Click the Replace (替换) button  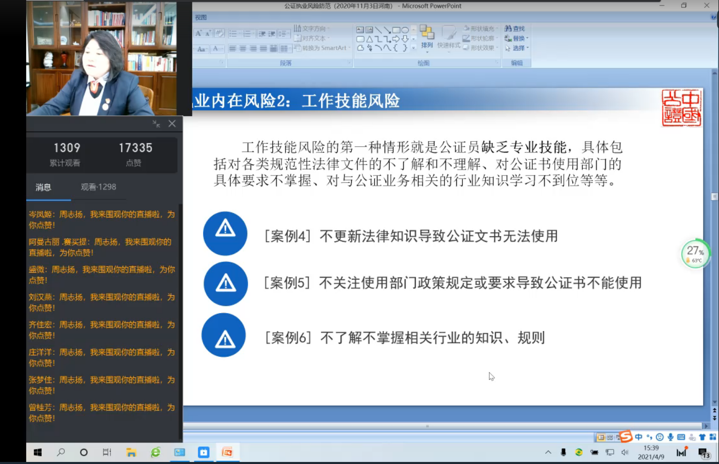517,38
